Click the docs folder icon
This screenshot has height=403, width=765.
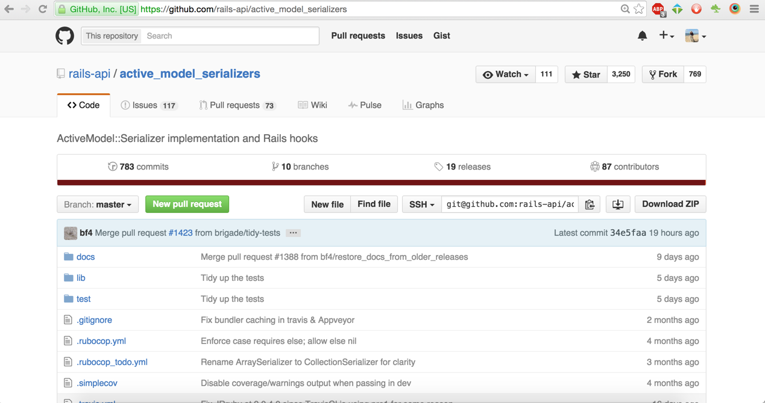(x=69, y=257)
